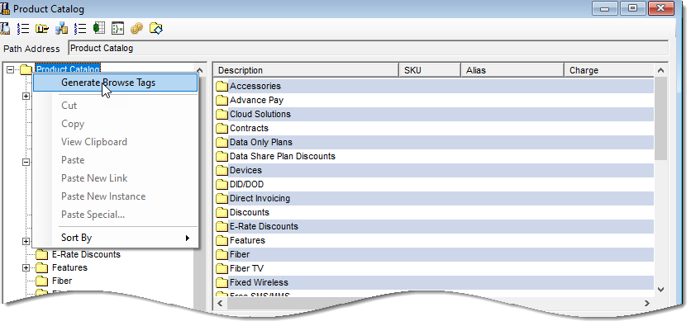This screenshot has height=326, width=691.
Task: Select the Features row in right list
Action: [x=434, y=241]
